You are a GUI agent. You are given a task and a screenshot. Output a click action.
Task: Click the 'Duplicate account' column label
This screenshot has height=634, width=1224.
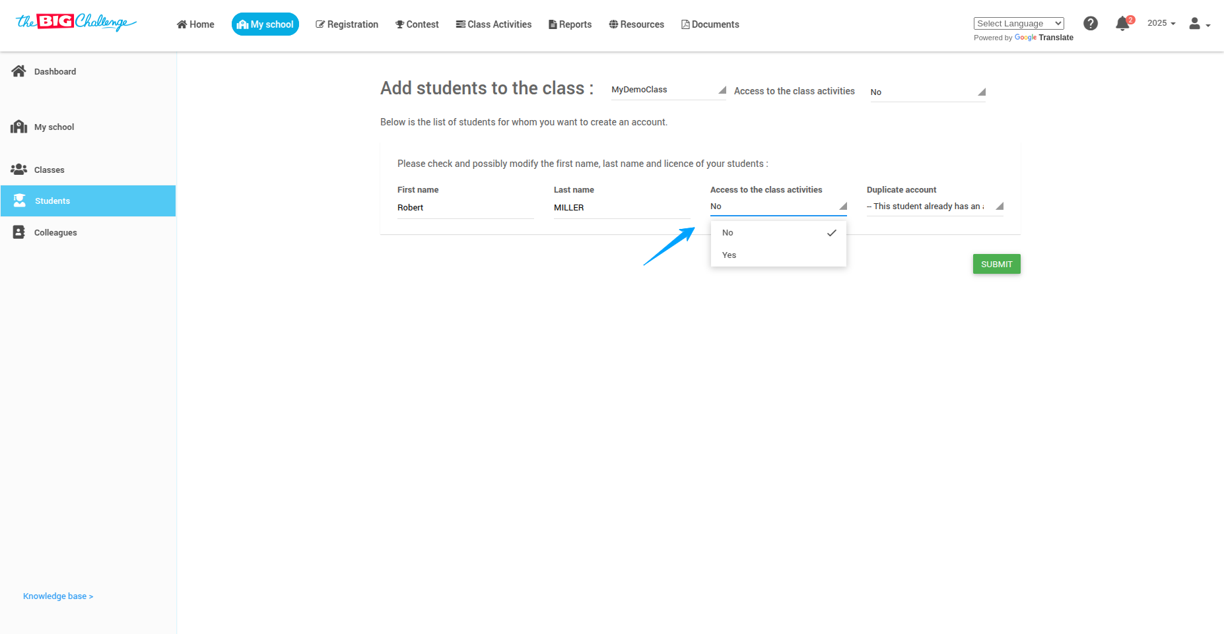pyautogui.click(x=902, y=190)
